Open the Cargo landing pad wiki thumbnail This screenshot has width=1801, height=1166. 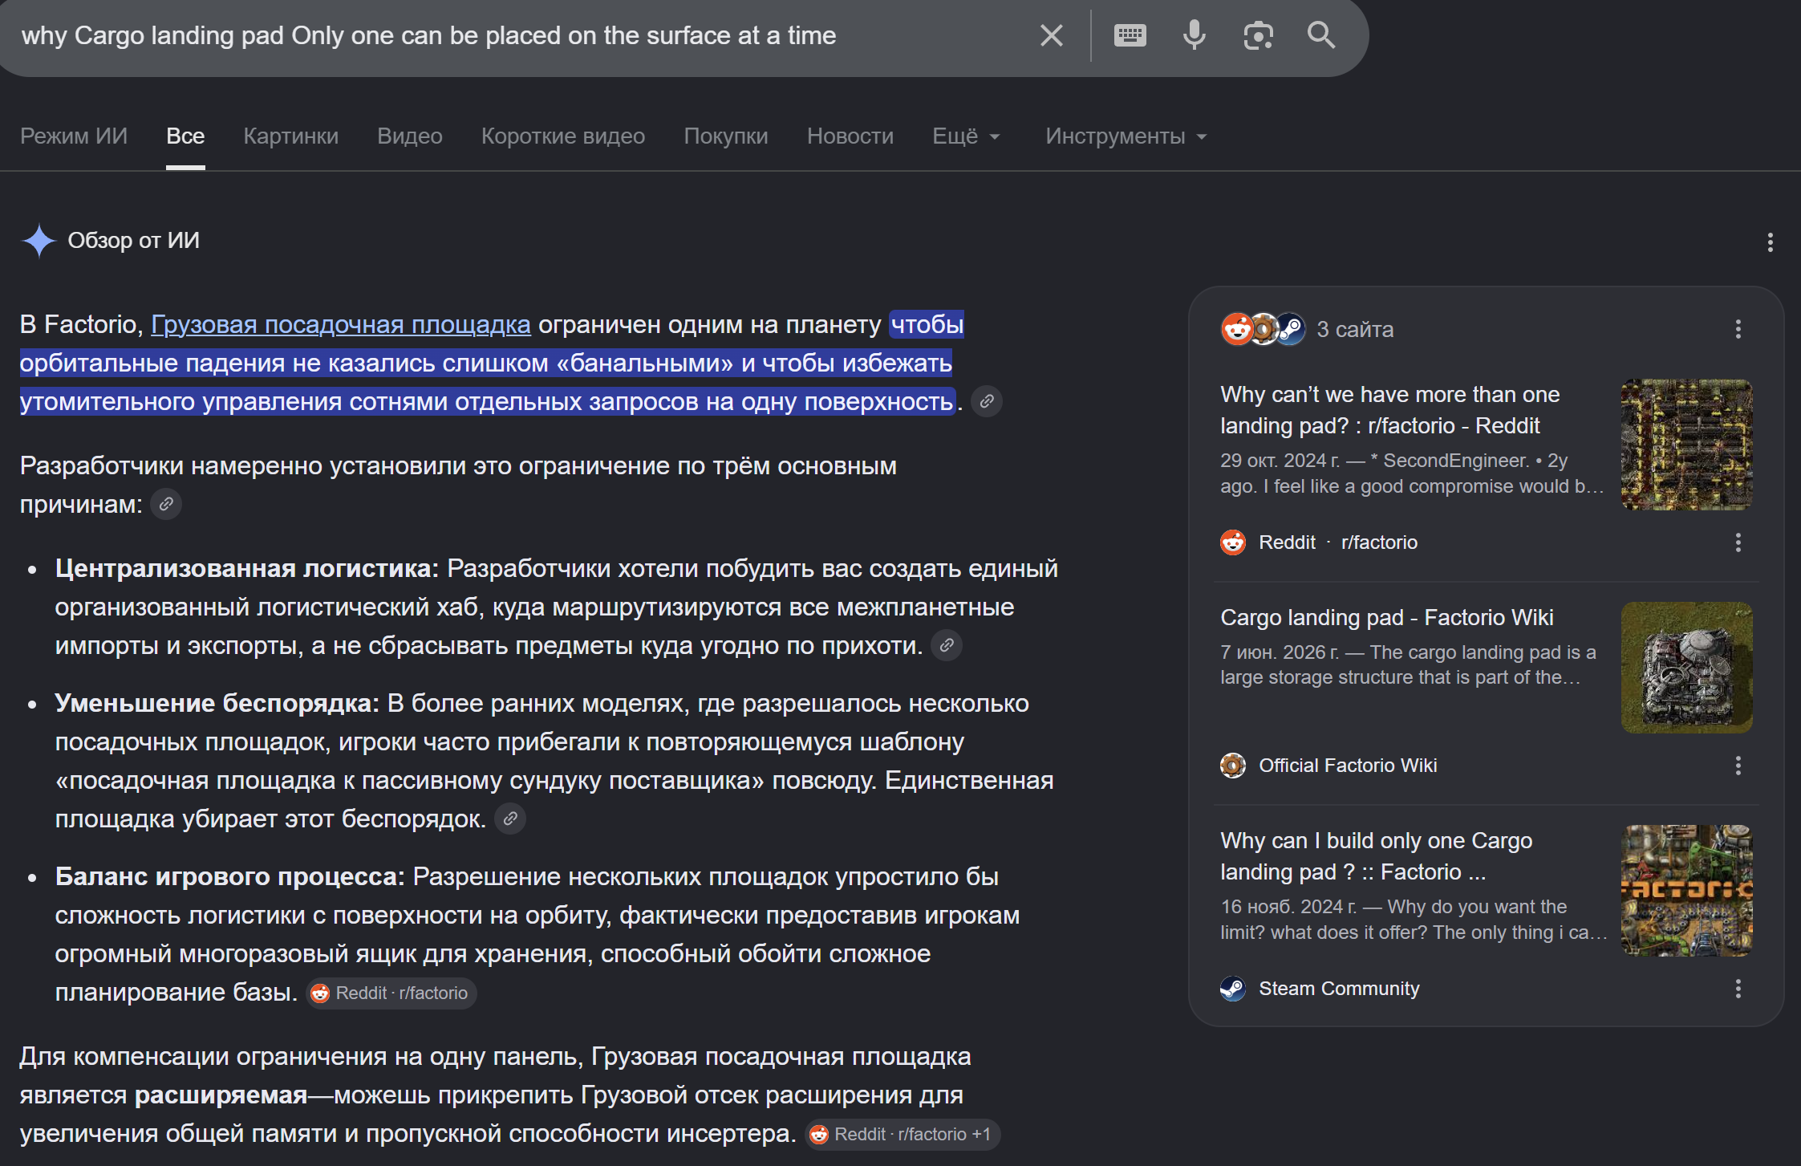click(x=1686, y=668)
